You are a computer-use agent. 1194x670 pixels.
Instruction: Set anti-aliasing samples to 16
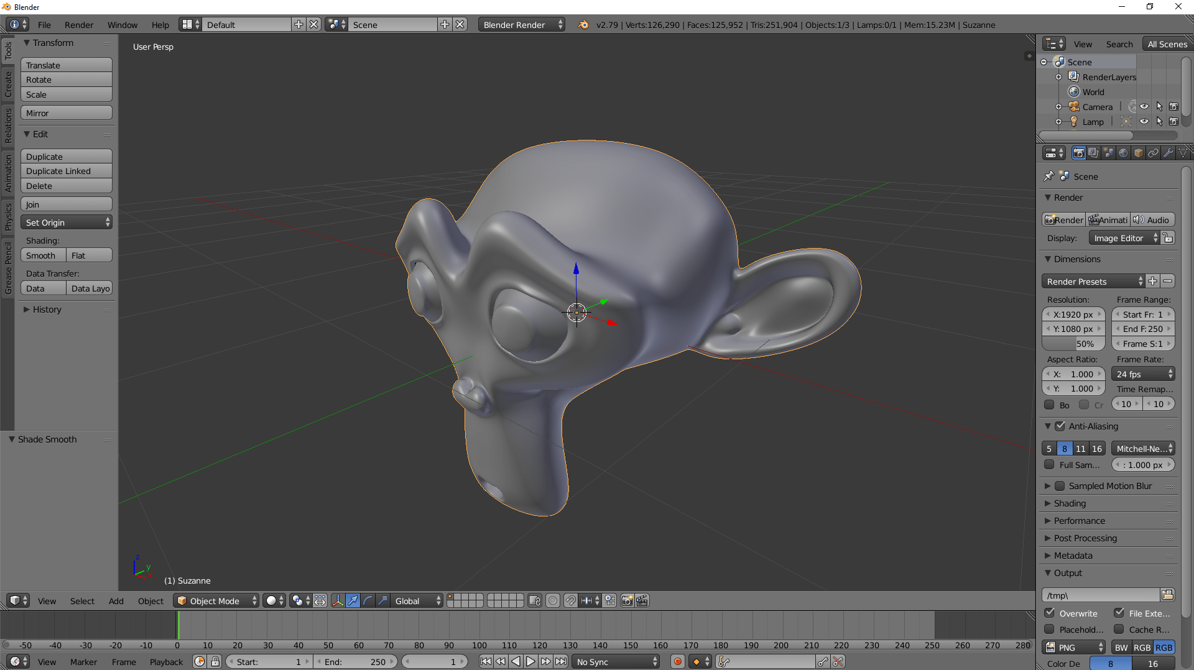click(x=1096, y=448)
